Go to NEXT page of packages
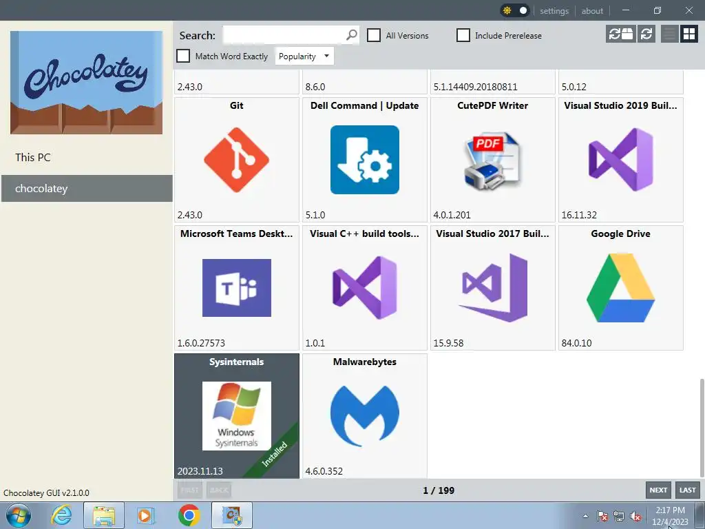705x529 pixels. (x=658, y=490)
